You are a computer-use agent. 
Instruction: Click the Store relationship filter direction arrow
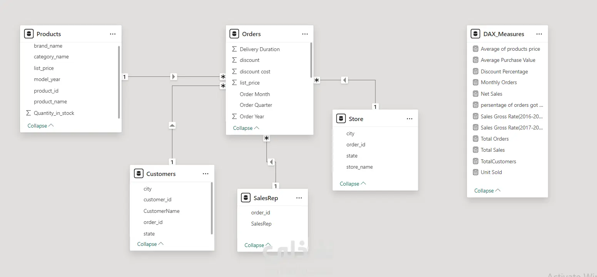[x=344, y=80]
